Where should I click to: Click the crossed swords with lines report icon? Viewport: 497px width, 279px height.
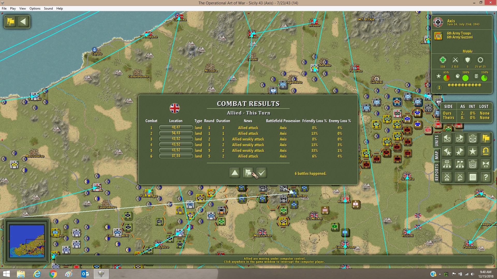tap(460, 177)
